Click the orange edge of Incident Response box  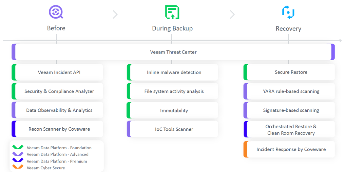click(245, 149)
